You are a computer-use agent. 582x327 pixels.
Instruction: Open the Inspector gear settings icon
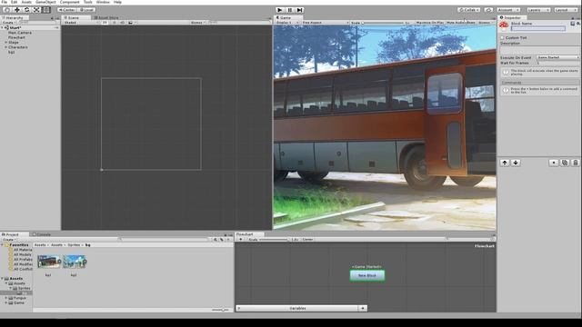click(x=578, y=24)
